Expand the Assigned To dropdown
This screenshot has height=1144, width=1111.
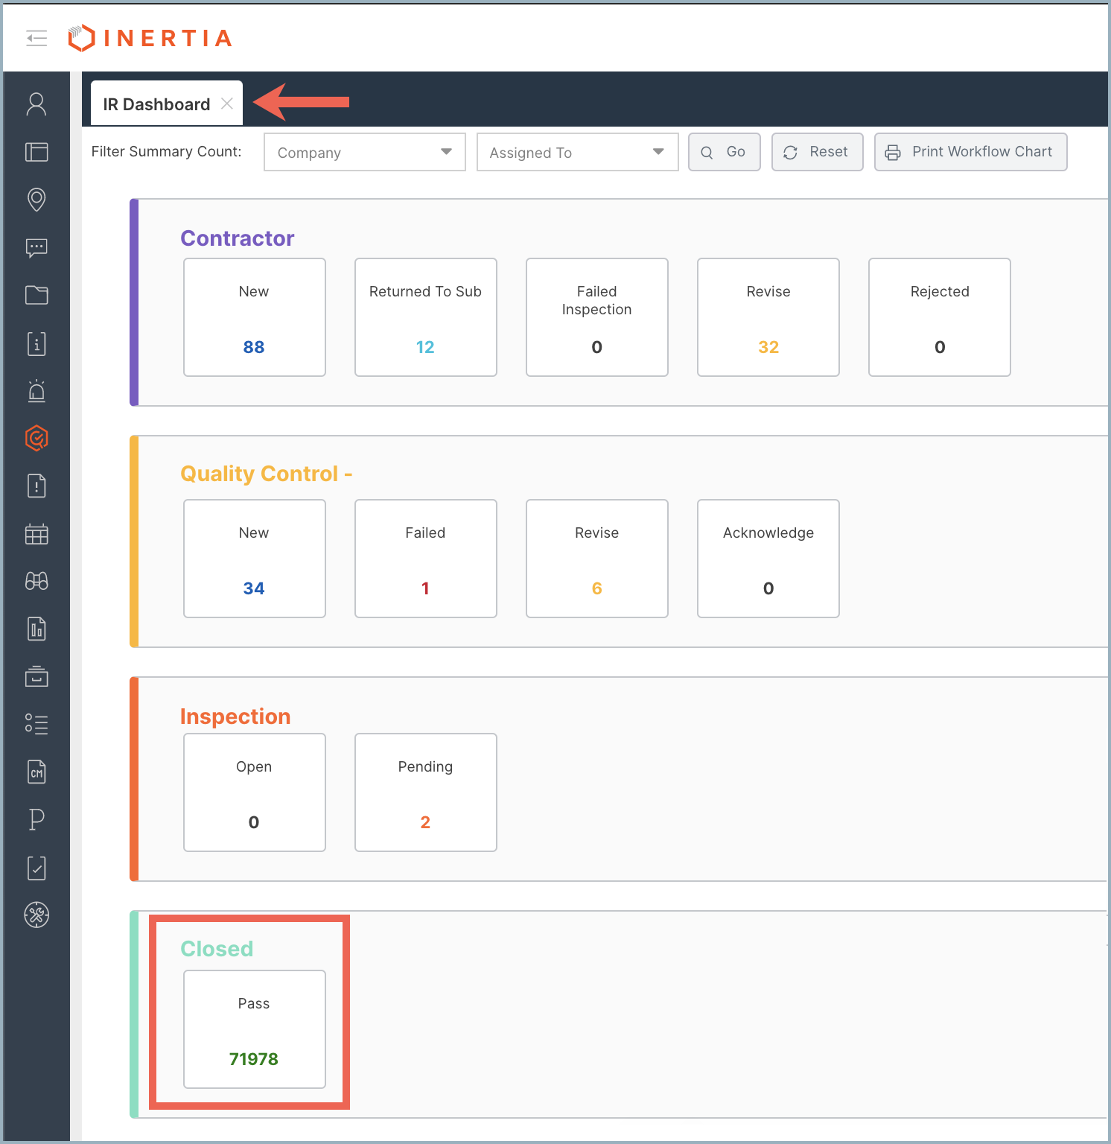coord(577,153)
